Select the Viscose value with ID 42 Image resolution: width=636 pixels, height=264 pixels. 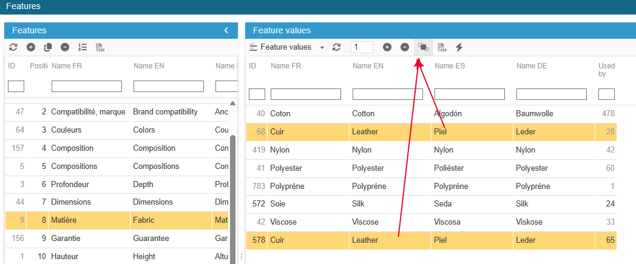point(431,222)
